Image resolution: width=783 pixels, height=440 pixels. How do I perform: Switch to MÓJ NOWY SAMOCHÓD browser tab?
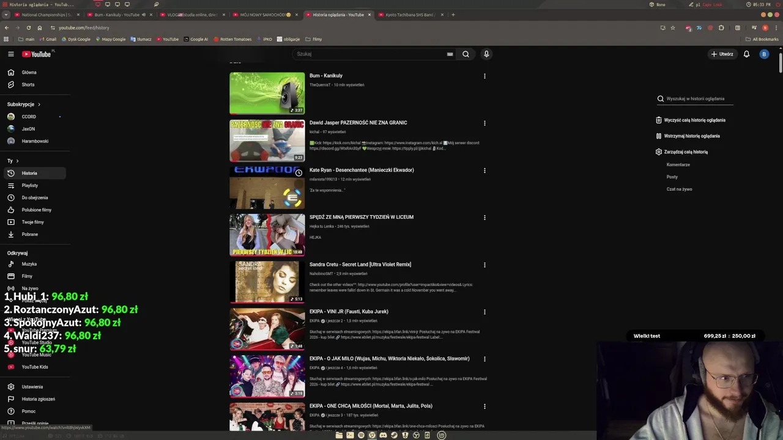click(x=265, y=15)
